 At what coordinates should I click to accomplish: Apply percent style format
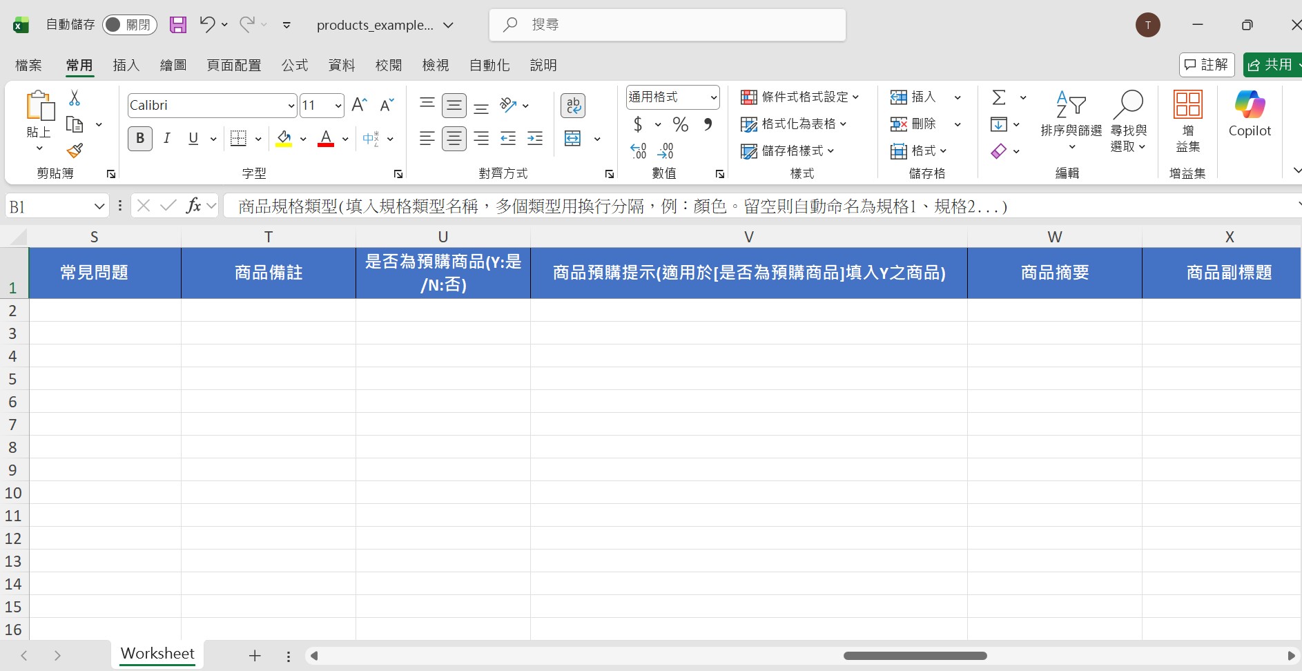pyautogui.click(x=681, y=124)
